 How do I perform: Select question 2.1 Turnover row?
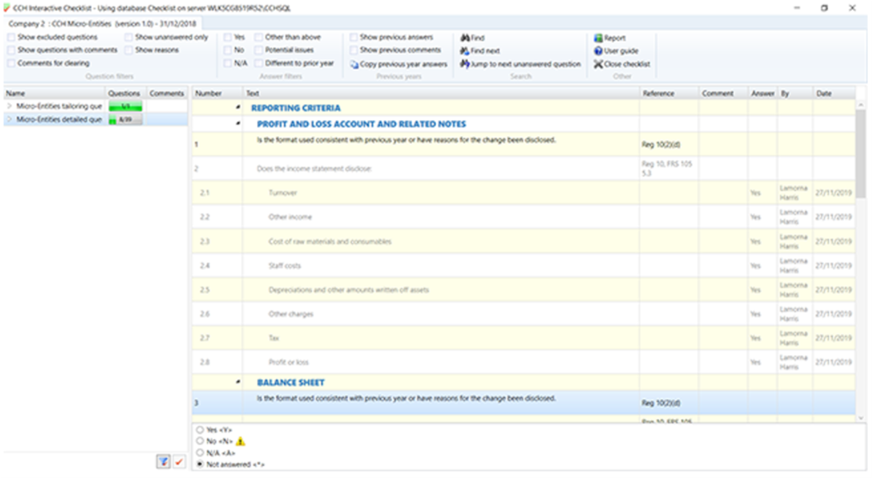tap(416, 193)
